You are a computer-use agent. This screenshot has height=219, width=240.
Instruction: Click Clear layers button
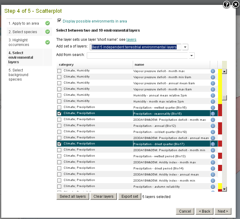pyautogui.click(x=104, y=196)
